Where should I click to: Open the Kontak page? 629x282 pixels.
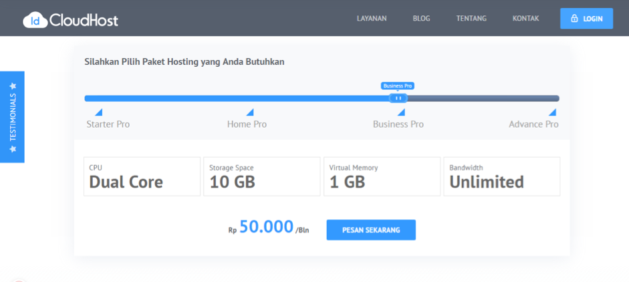tap(525, 19)
